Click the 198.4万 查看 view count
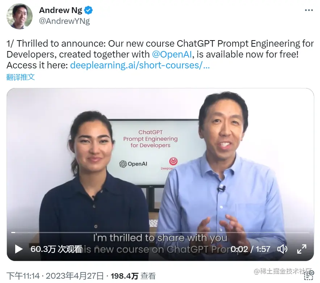320x283 pixels. pyautogui.click(x=133, y=276)
